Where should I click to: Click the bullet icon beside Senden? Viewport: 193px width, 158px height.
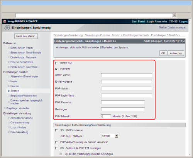pyautogui.click(x=8, y=91)
